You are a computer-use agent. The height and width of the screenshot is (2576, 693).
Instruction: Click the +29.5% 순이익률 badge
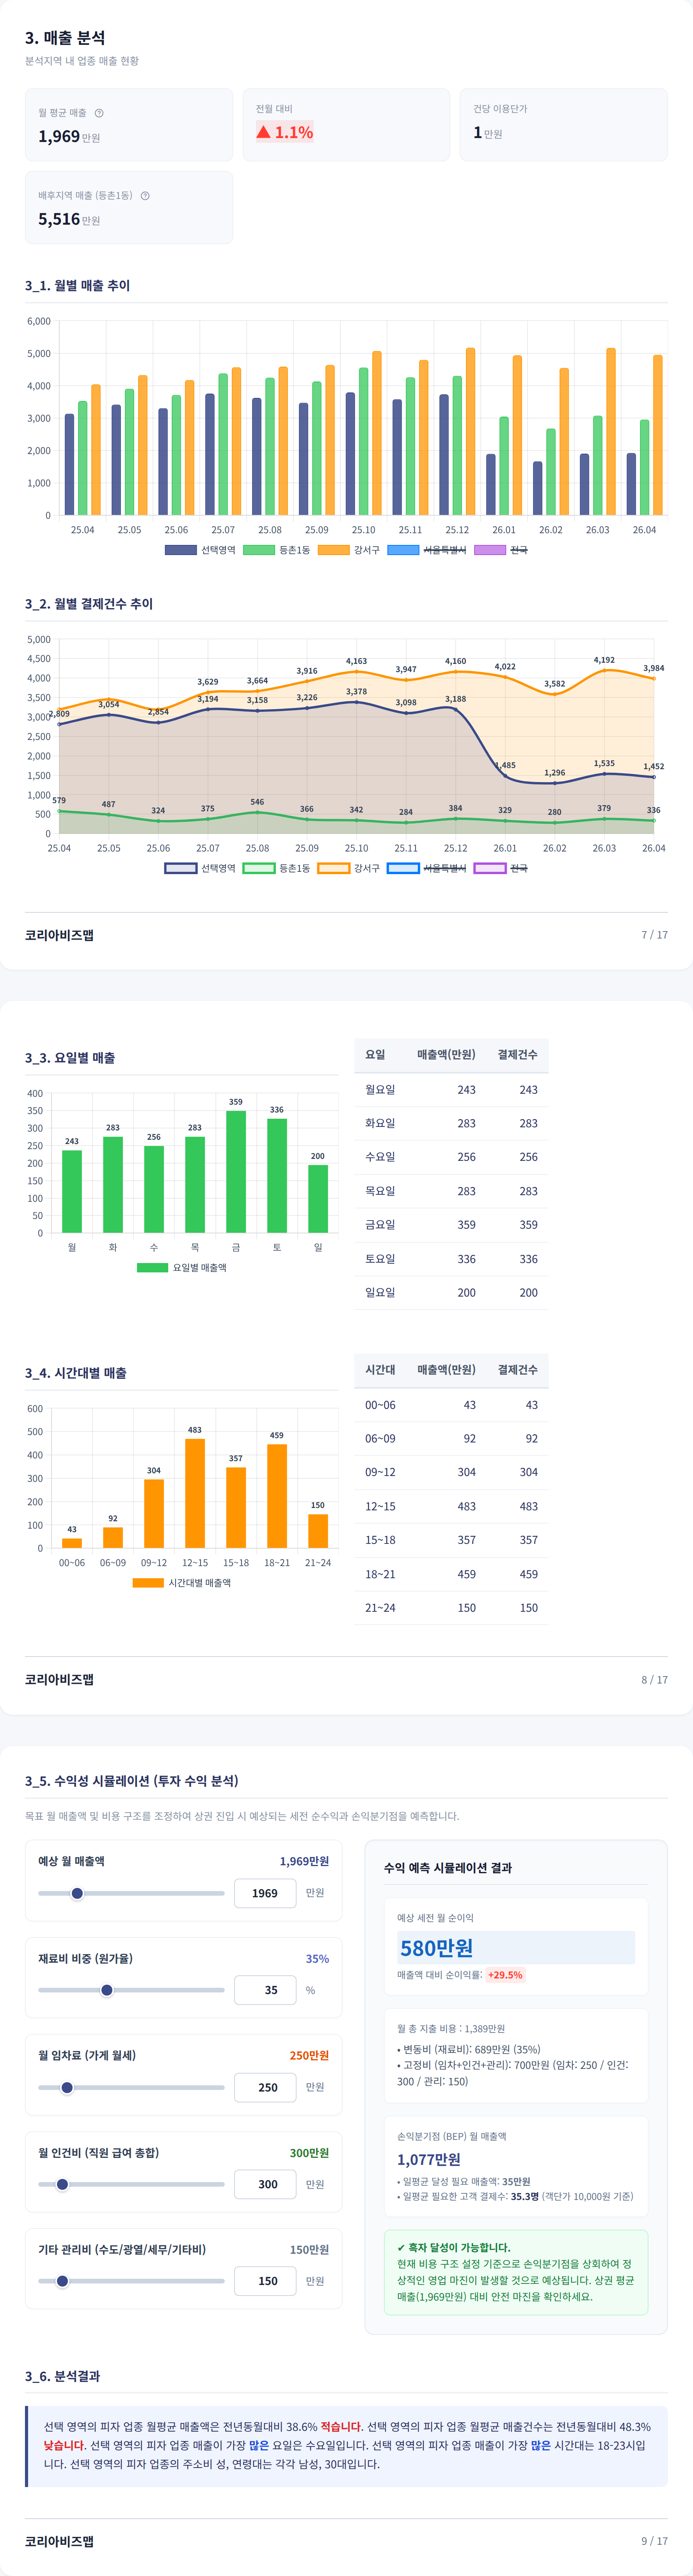click(505, 1975)
